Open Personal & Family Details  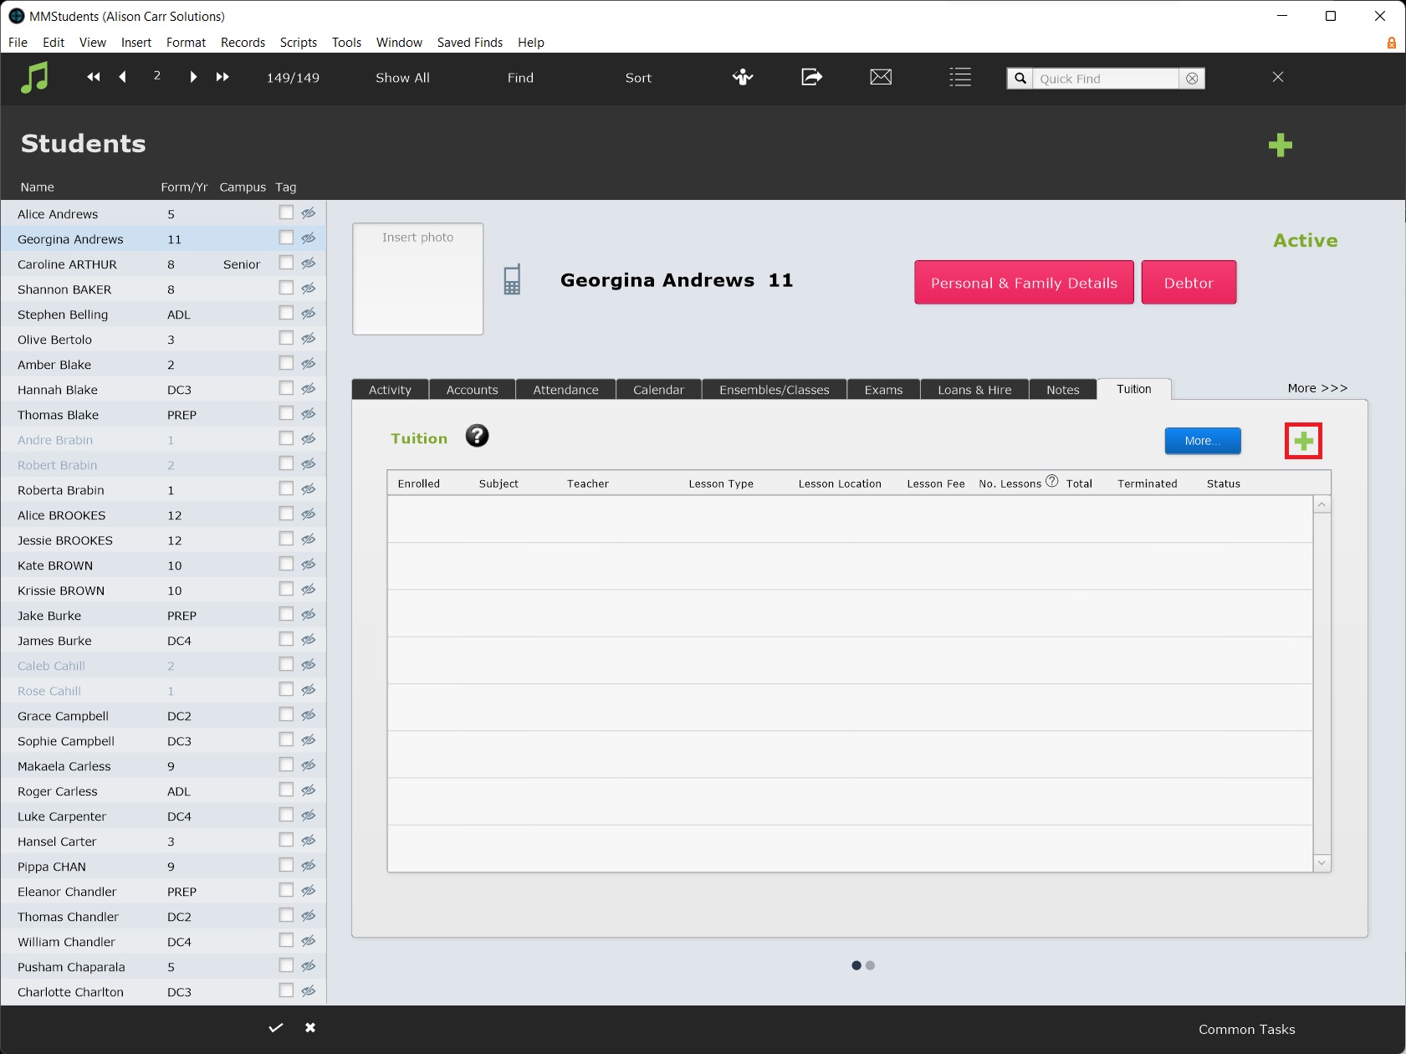click(x=1024, y=283)
